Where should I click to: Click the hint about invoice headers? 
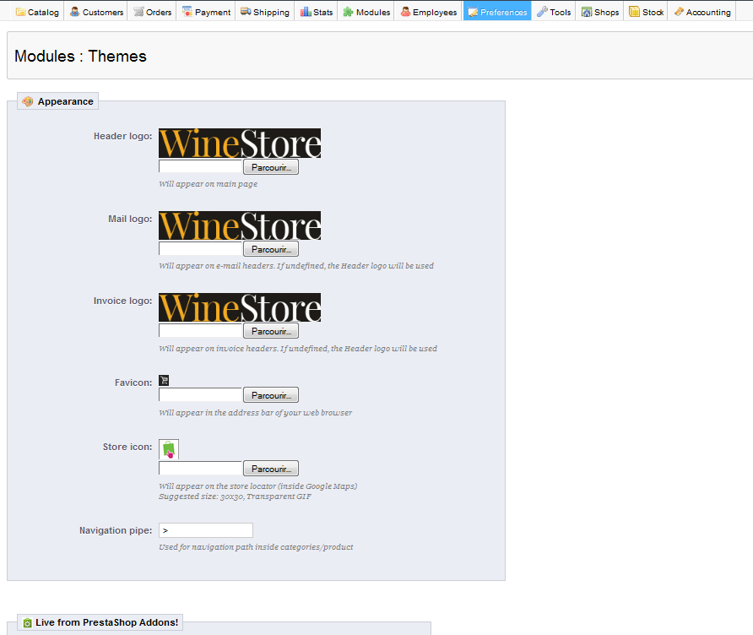298,349
